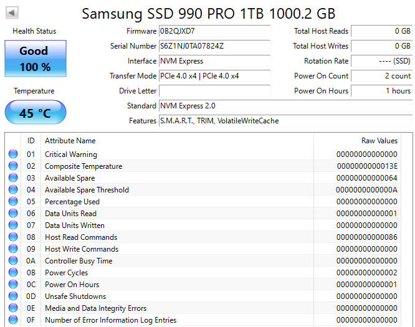Screen dimensions: 415x327
Task: Click the Features field with TRIM
Action: tap(285, 121)
